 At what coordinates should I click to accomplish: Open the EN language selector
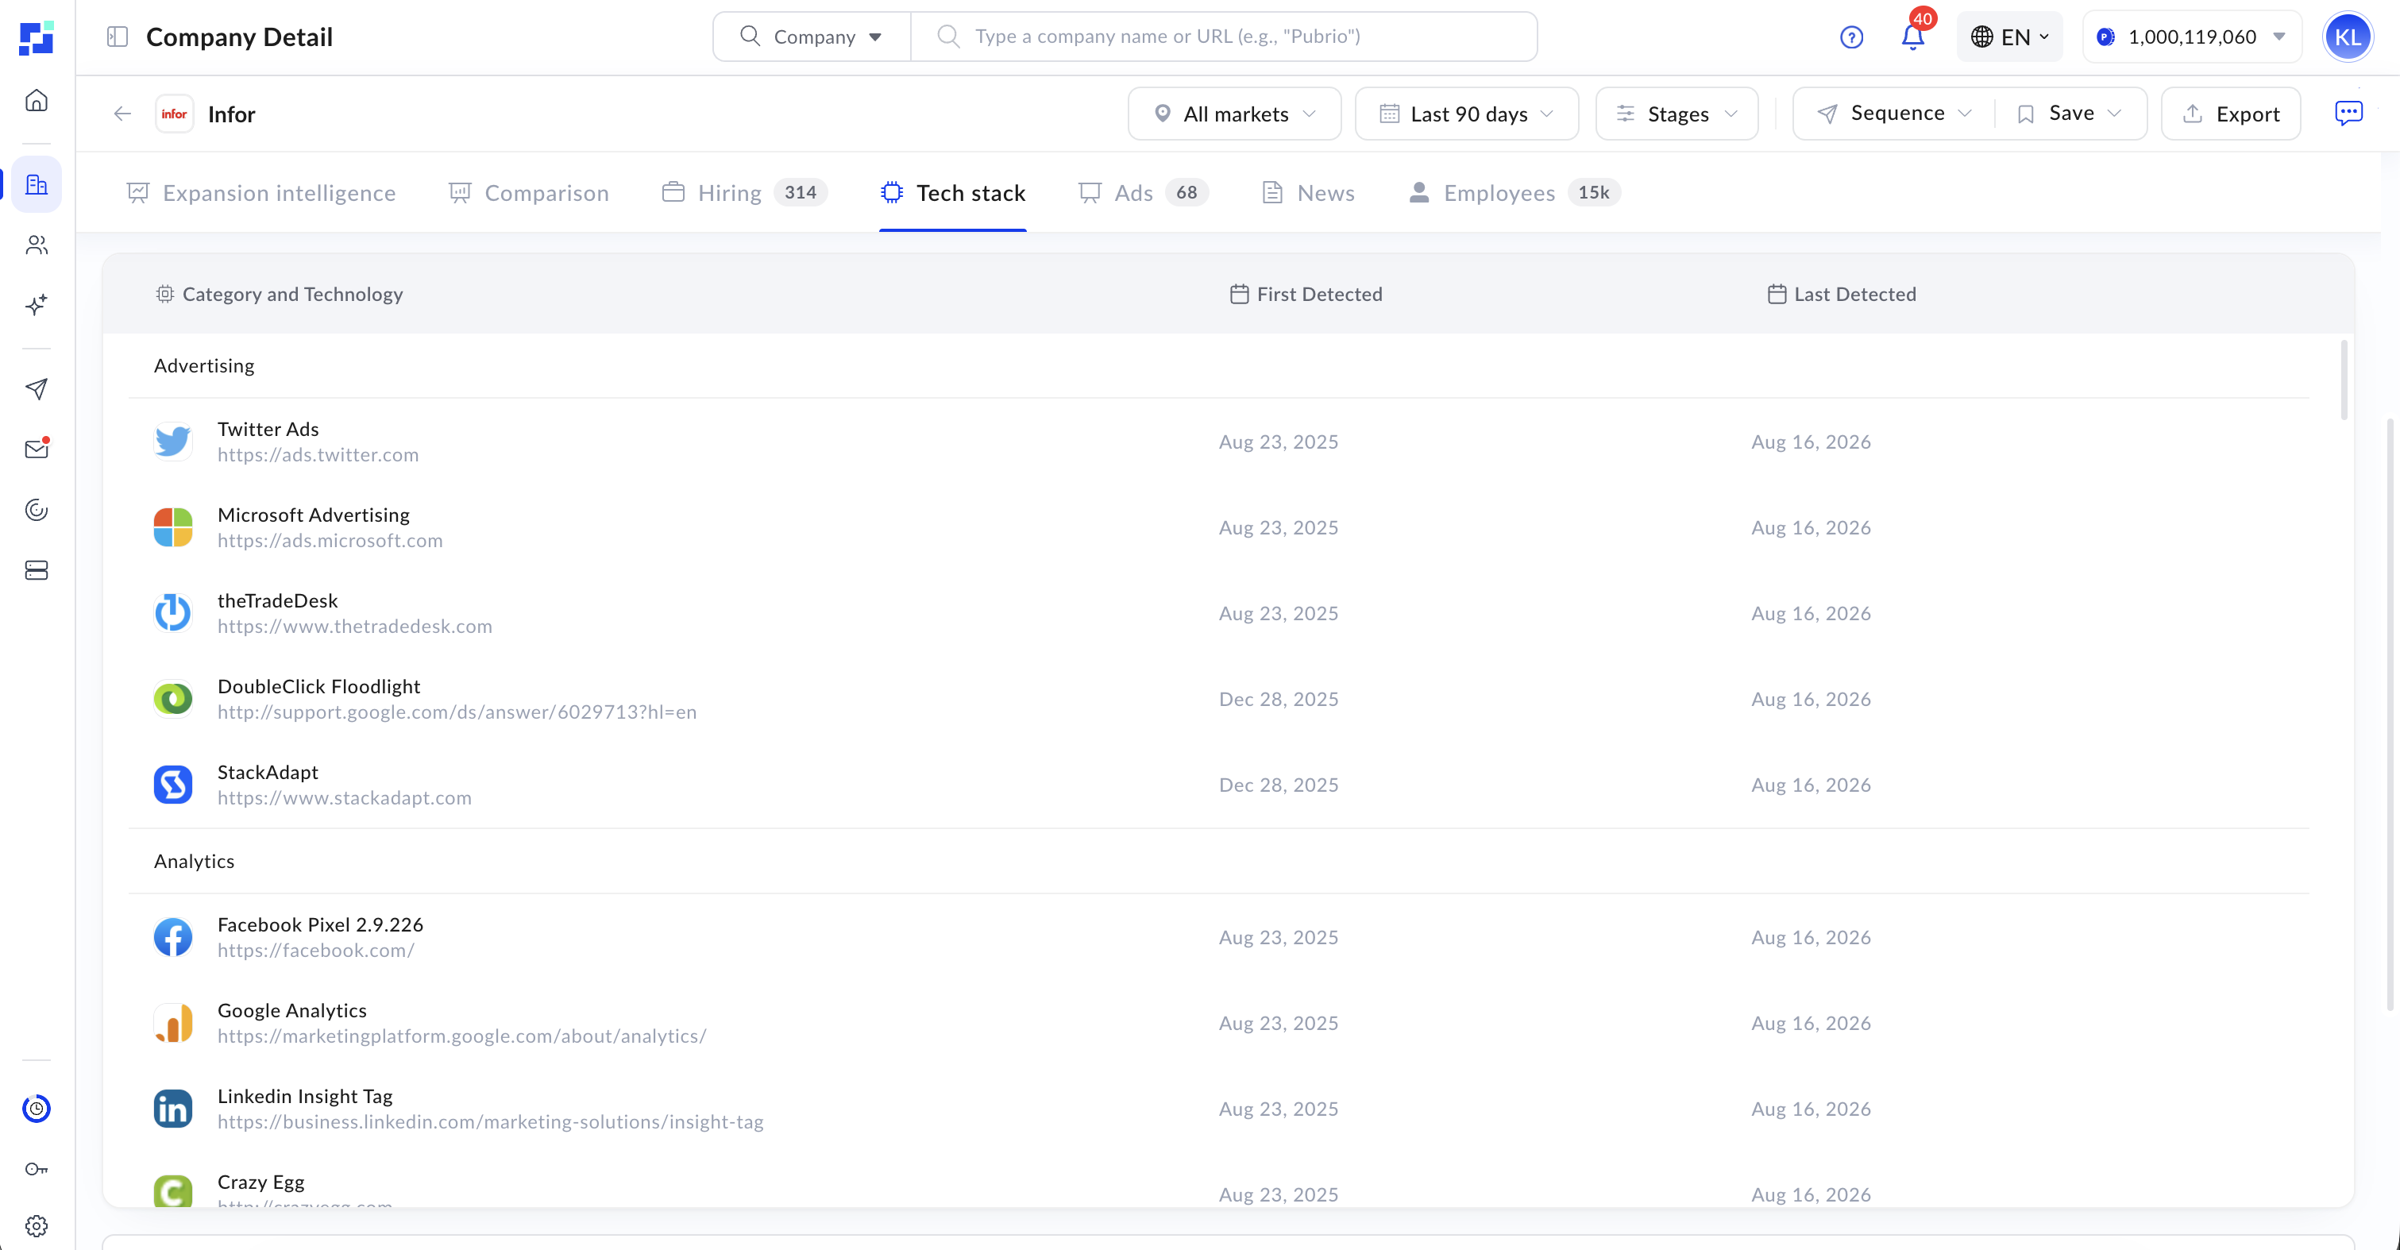(2009, 37)
